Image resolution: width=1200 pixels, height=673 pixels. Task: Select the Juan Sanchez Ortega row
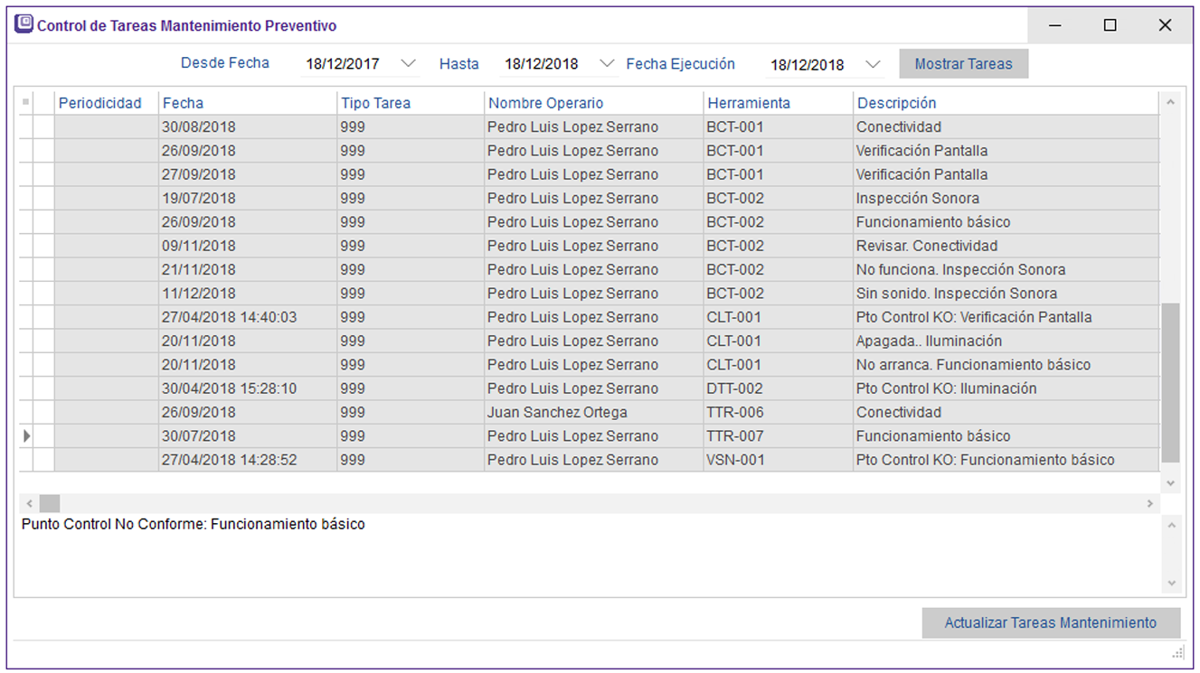557,413
